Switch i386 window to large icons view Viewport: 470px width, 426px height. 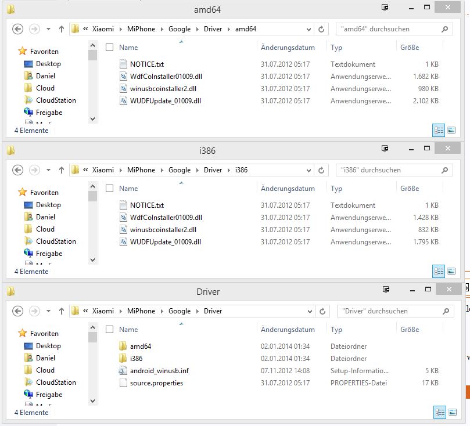[x=451, y=271]
